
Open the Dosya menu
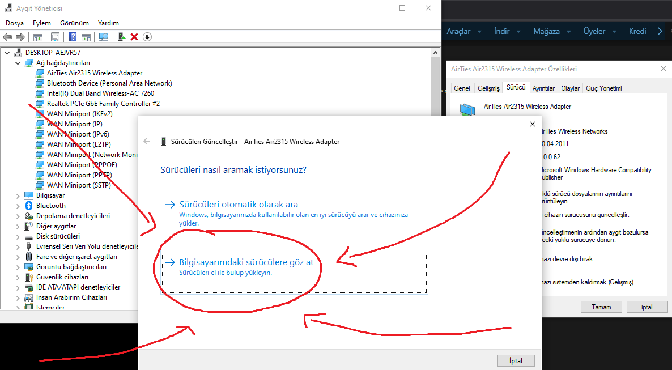coord(15,23)
